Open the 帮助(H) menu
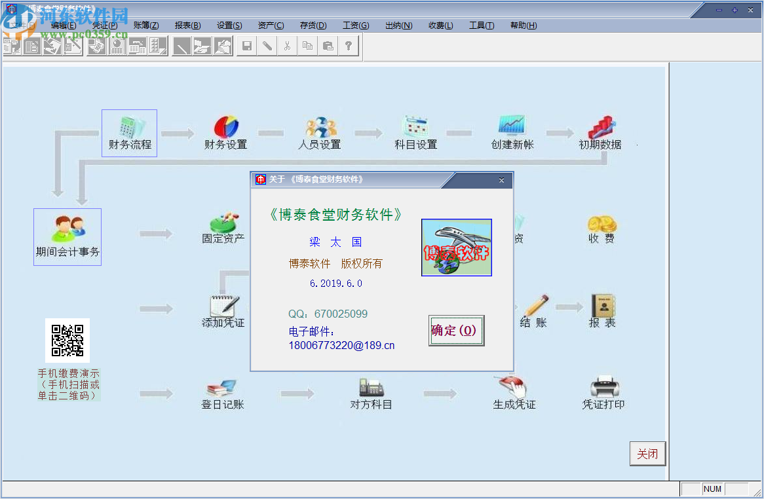This screenshot has width=764, height=499. (x=524, y=26)
